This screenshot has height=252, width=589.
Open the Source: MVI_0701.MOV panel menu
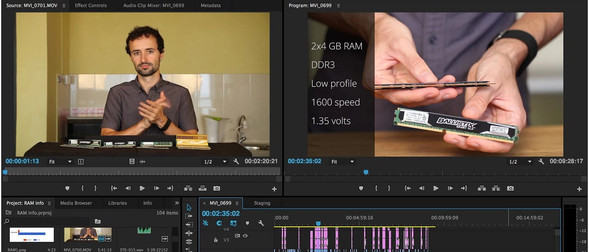(x=64, y=5)
